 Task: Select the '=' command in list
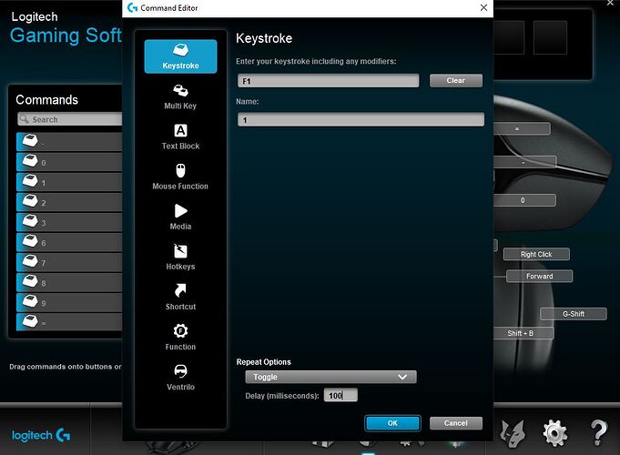pyautogui.click(x=69, y=322)
